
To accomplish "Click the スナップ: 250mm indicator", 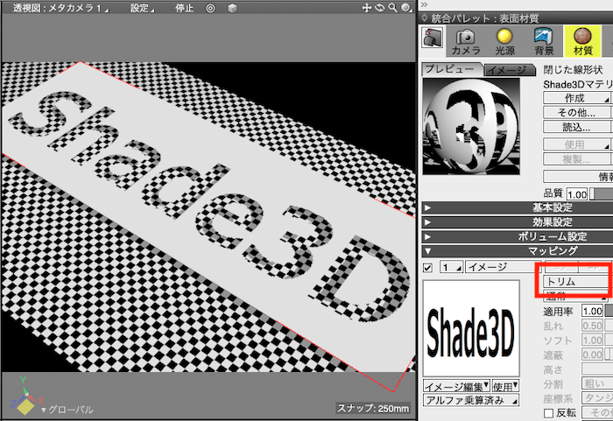I will (373, 408).
